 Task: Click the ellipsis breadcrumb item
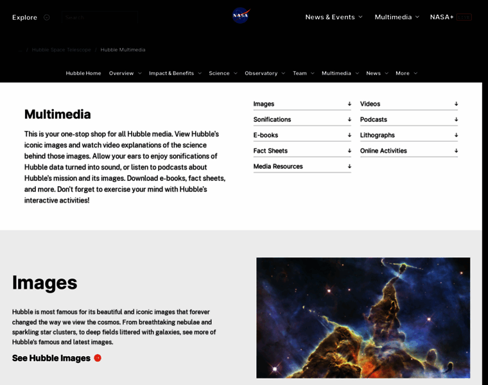click(21, 50)
